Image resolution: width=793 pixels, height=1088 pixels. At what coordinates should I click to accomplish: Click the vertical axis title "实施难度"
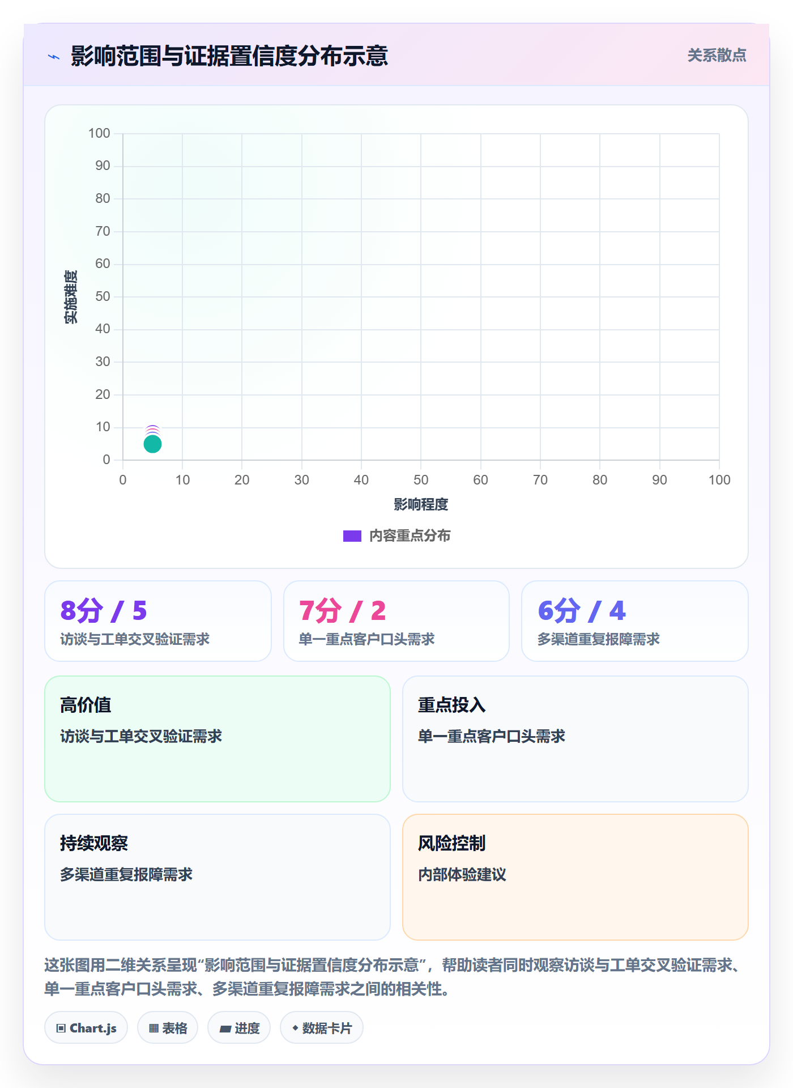pos(71,297)
